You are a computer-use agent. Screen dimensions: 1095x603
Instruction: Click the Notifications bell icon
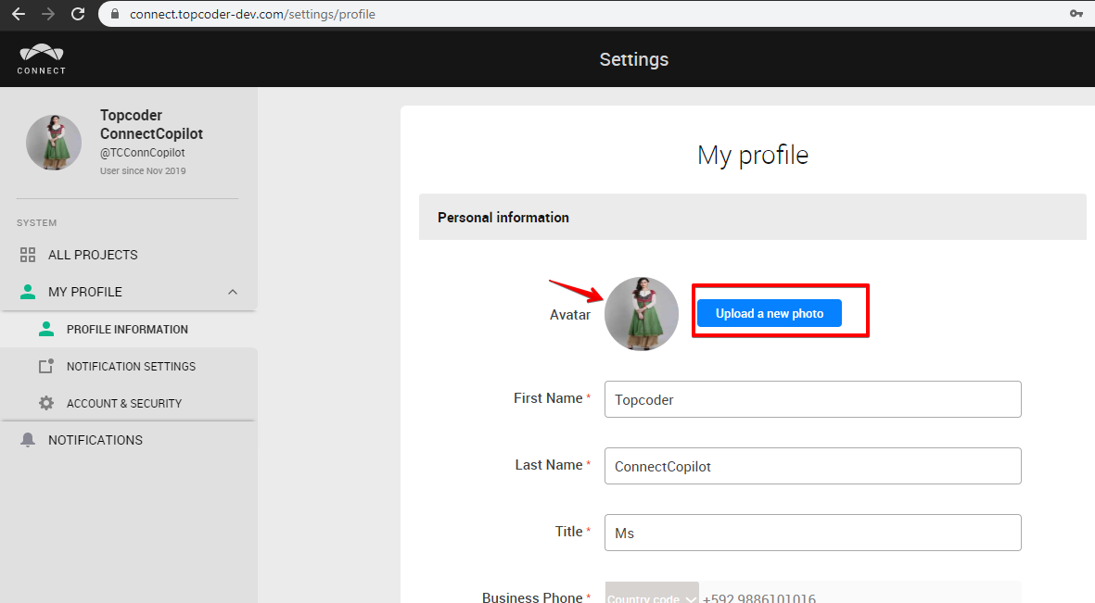pos(28,440)
